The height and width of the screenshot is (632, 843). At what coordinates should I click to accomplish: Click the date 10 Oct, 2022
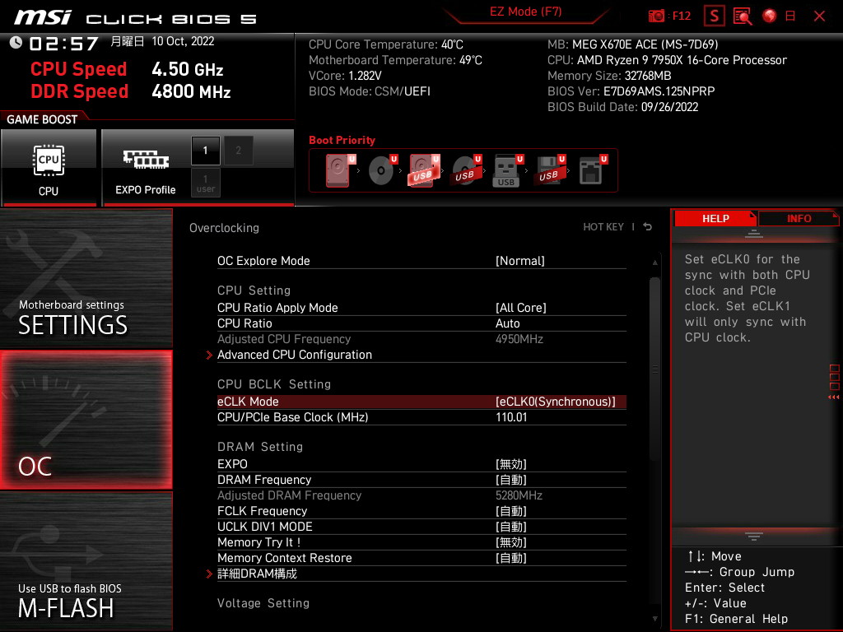pyautogui.click(x=183, y=41)
